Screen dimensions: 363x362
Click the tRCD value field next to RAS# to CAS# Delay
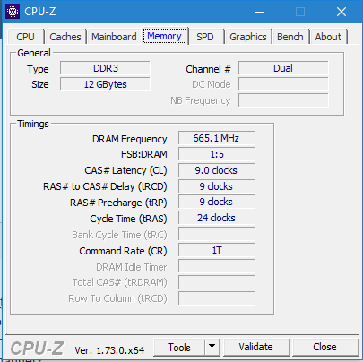(217, 186)
